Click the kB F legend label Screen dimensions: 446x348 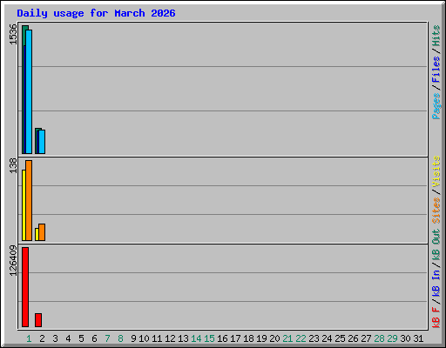coord(436,318)
